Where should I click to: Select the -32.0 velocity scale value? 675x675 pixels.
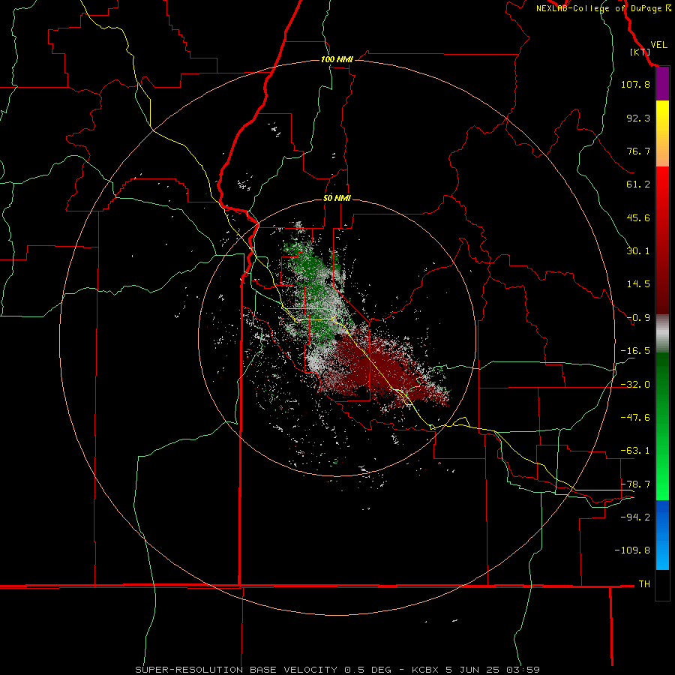635,385
